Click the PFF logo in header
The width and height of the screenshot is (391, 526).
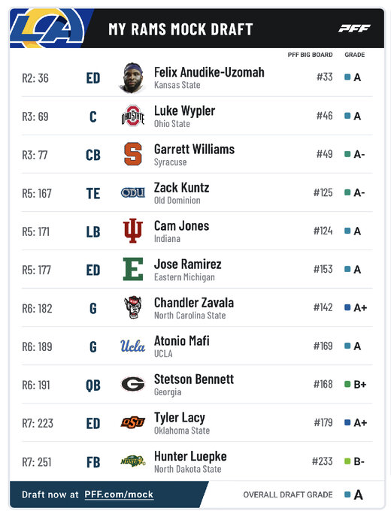[x=354, y=29]
